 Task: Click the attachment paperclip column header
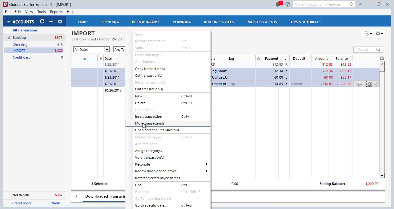tap(259, 59)
